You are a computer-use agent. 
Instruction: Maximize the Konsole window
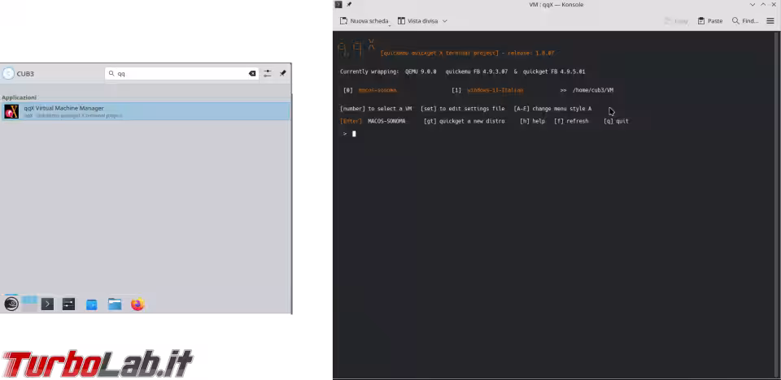click(x=762, y=5)
